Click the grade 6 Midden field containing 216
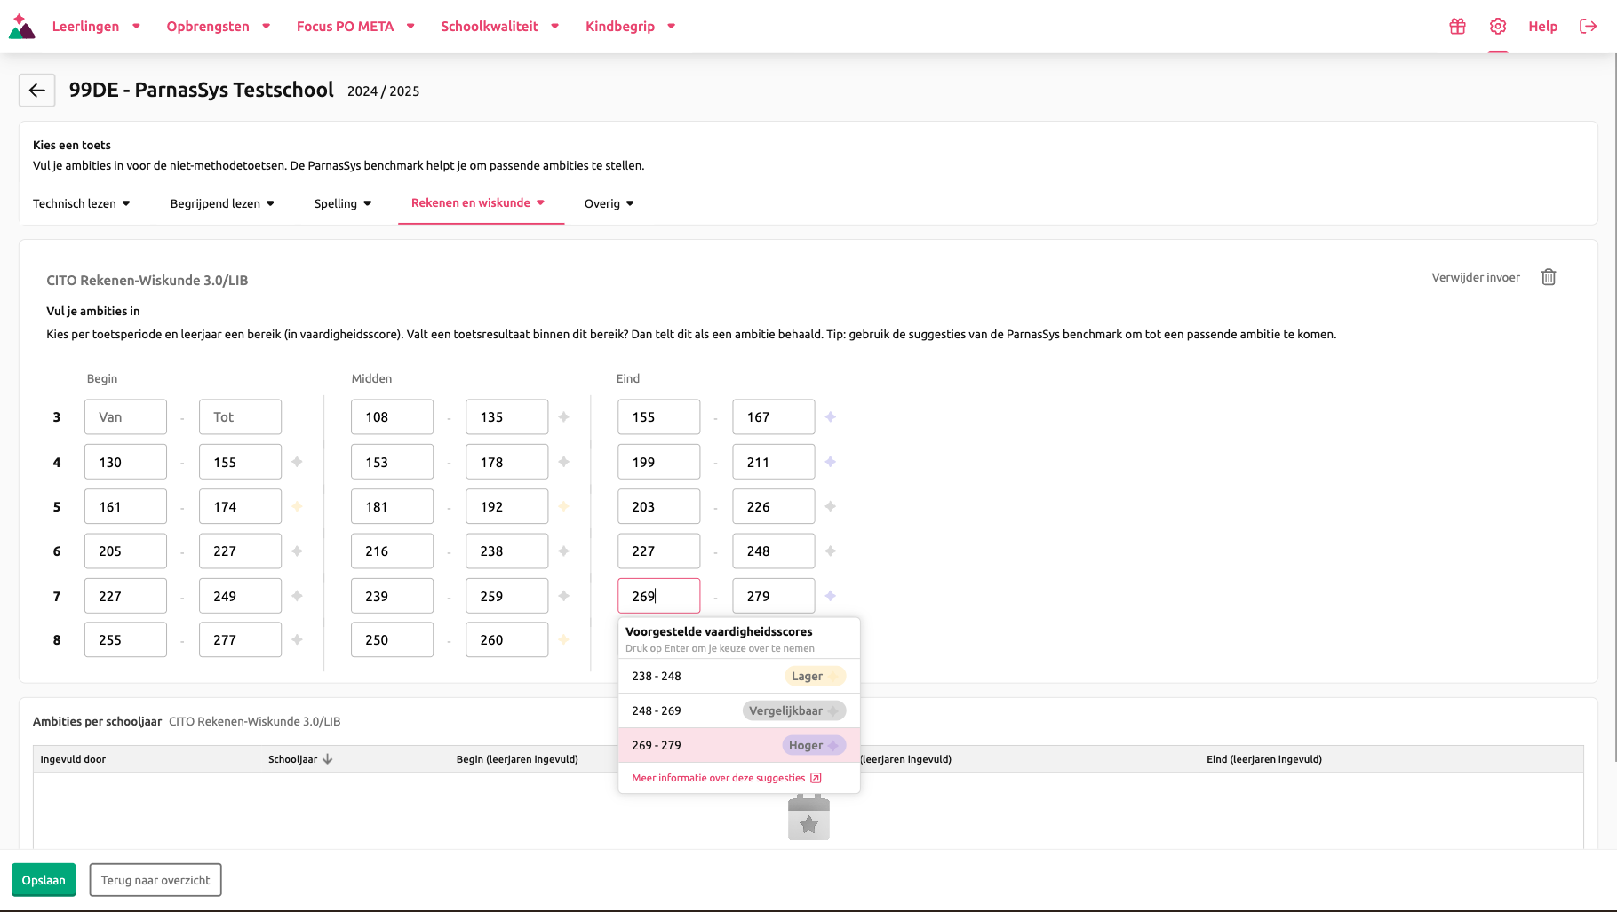The image size is (1617, 912). (x=392, y=551)
